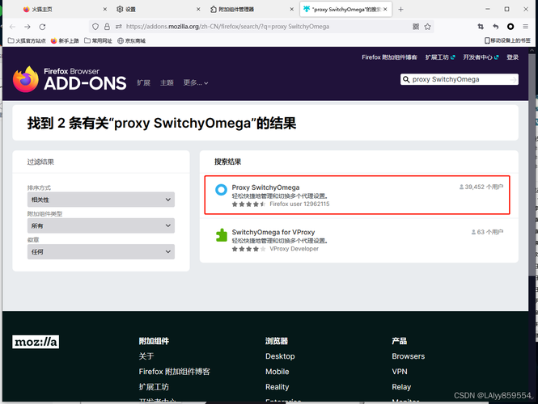Open footer Relay link

(401, 387)
